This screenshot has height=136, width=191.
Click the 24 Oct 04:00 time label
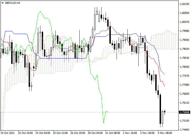43,133
